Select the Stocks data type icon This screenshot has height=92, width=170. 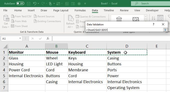pos(119,19)
